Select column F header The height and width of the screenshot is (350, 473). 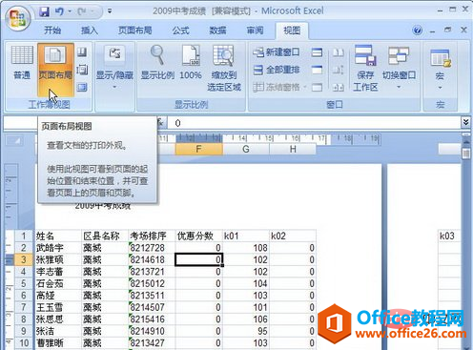(198, 149)
